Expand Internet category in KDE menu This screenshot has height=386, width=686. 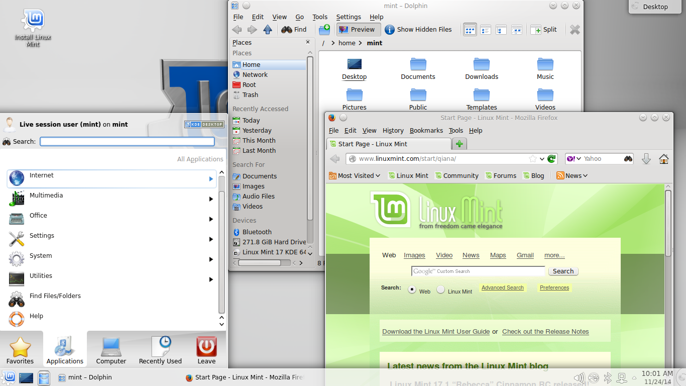point(111,178)
